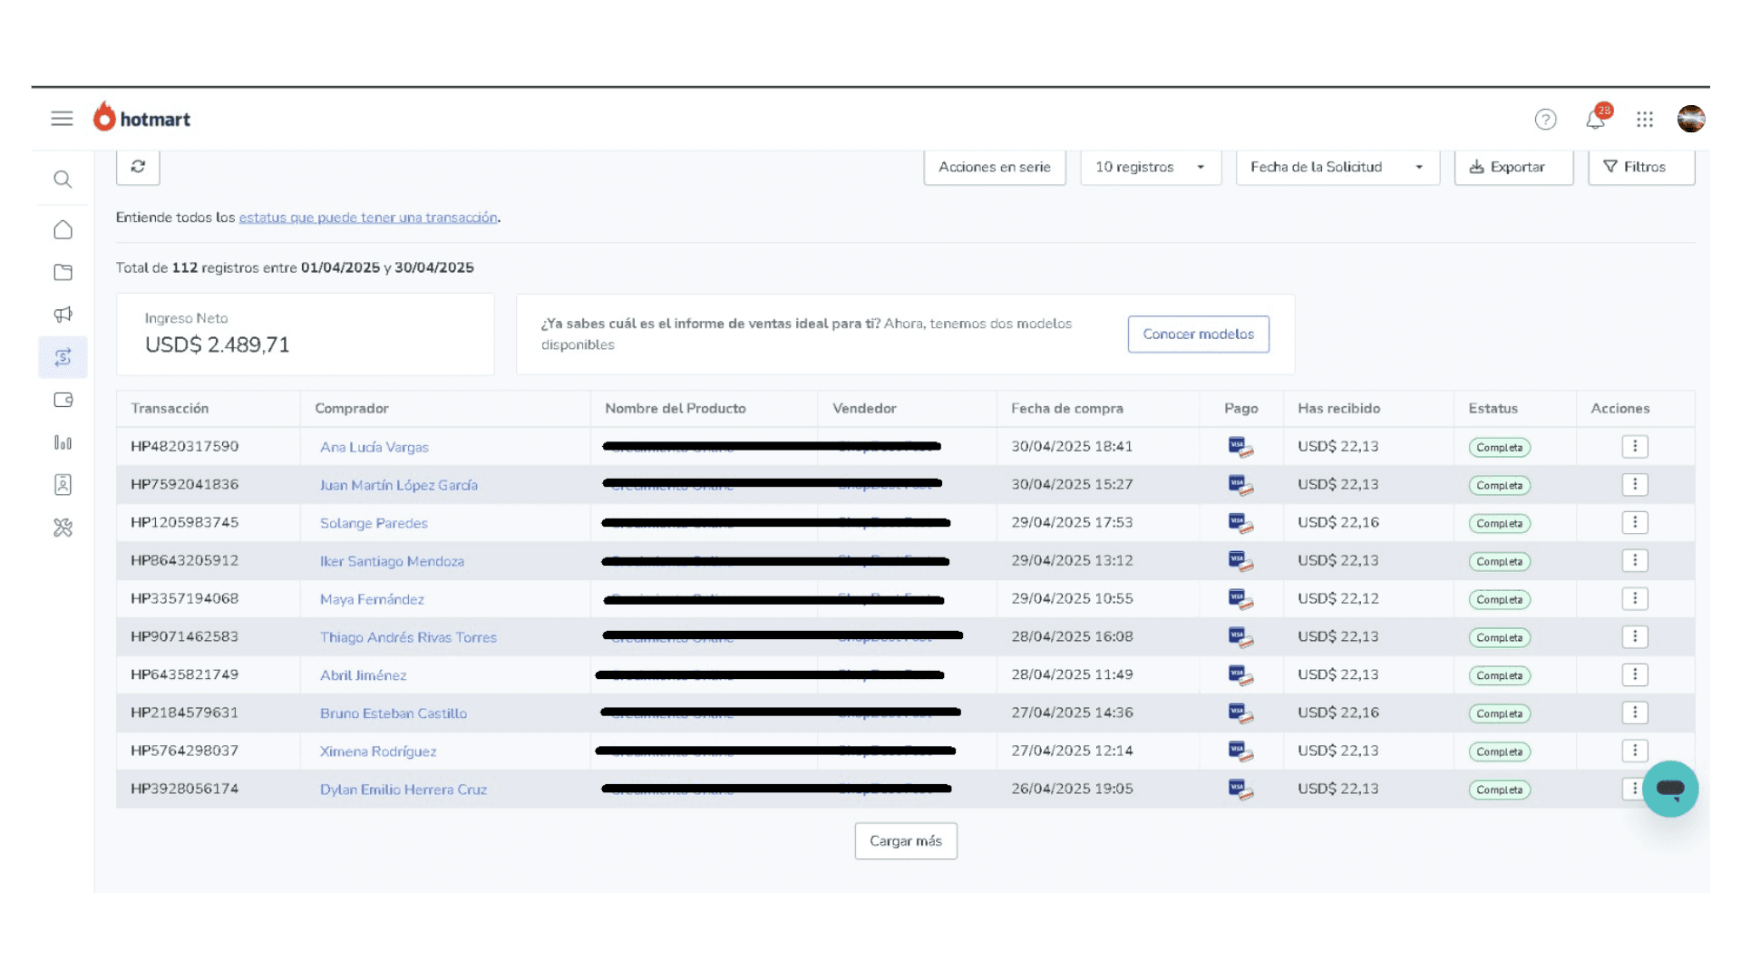Image resolution: width=1741 pixels, height=979 pixels.
Task: Click the Cargar más button
Action: [x=905, y=841]
